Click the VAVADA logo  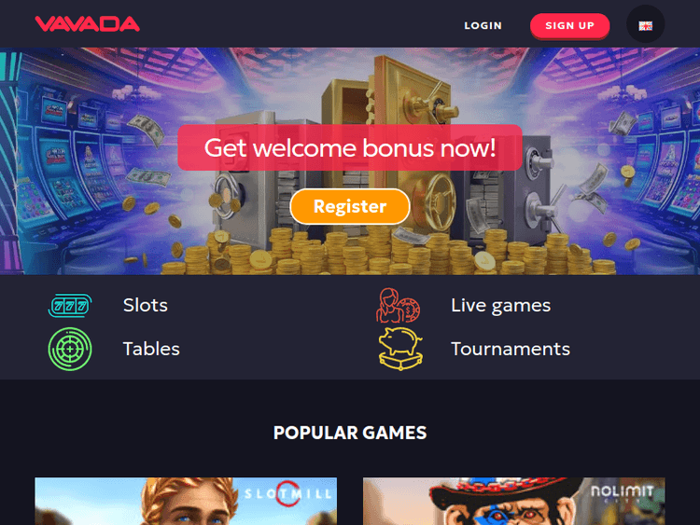point(88,24)
